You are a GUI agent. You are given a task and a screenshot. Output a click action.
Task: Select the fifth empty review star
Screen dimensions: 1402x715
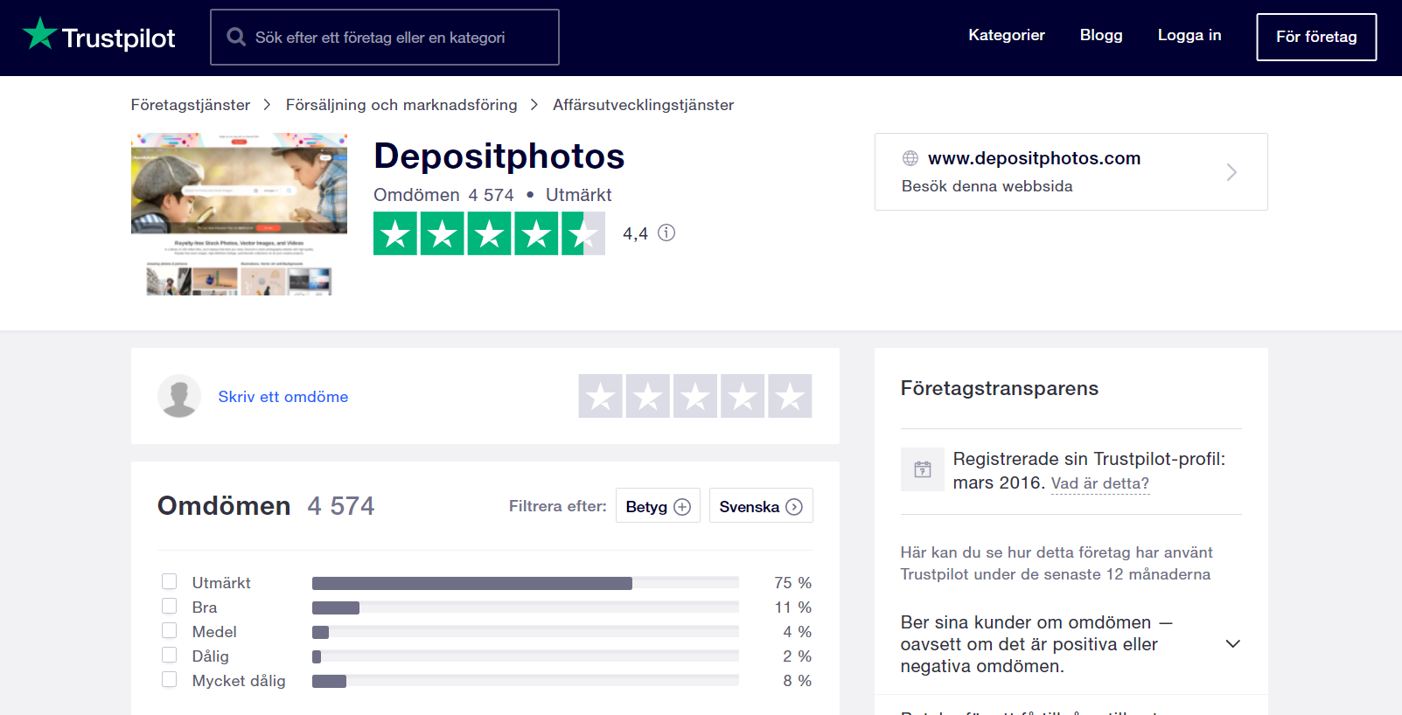[x=790, y=396]
